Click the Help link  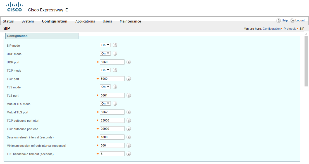(285, 20)
